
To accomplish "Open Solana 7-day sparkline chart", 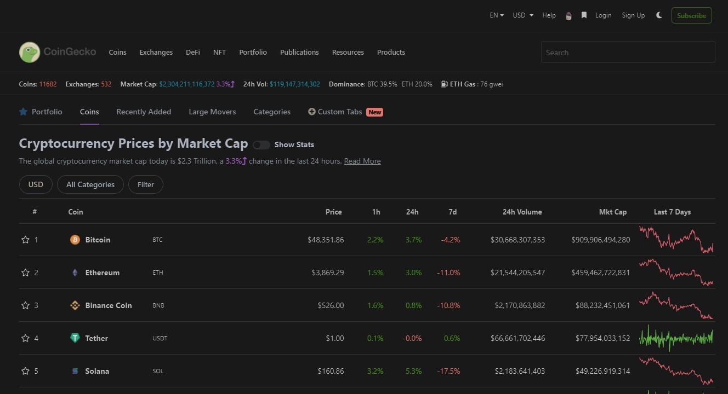I will (x=676, y=371).
